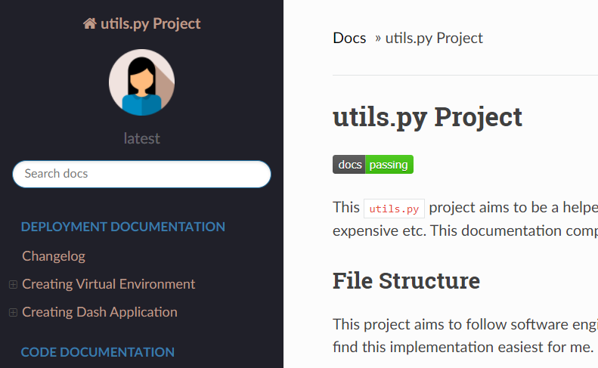Select the "latest" version label
This screenshot has height=368, width=598.
click(x=141, y=138)
